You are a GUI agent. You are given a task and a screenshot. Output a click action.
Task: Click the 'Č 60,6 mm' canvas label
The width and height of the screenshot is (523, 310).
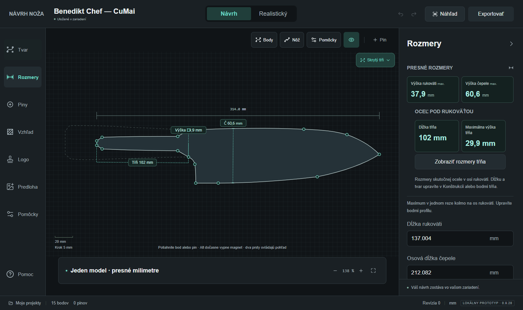click(233, 123)
